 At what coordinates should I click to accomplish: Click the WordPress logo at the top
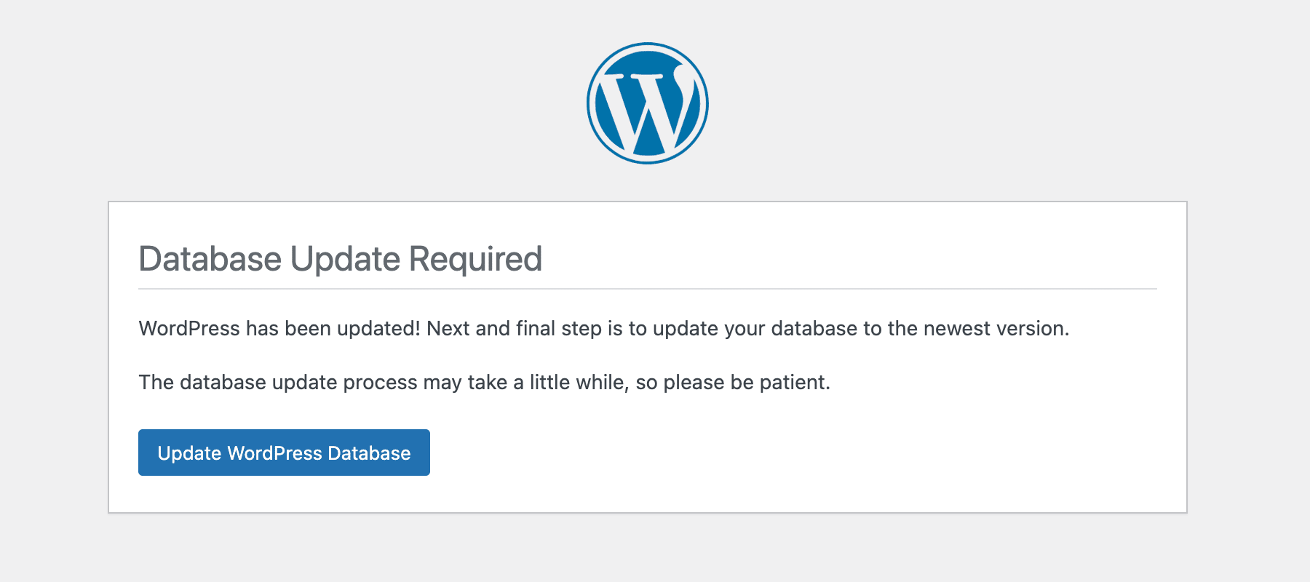[x=647, y=103]
